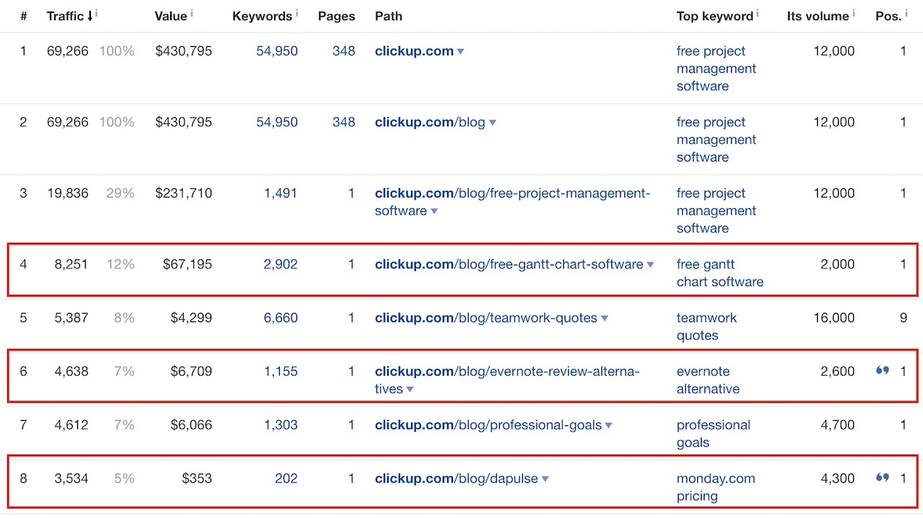
Task: Open top keyword professional goals
Action: pos(713,433)
